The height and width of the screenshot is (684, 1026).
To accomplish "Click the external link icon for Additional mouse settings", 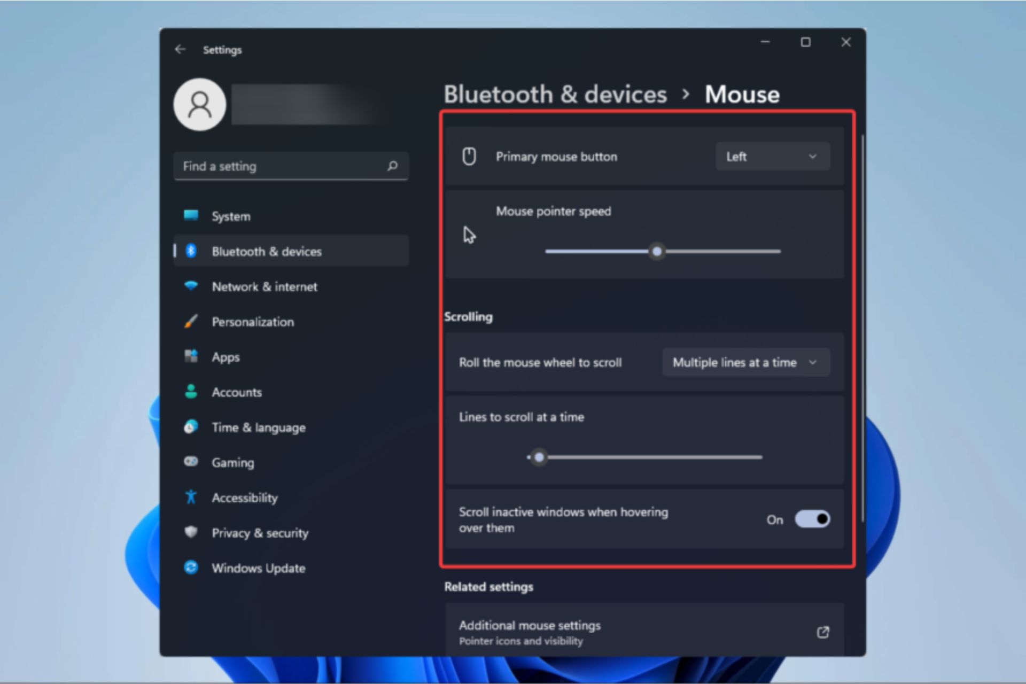I will [823, 632].
